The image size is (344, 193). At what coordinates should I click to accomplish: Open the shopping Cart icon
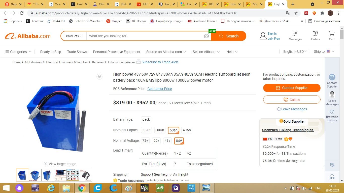(332, 36)
